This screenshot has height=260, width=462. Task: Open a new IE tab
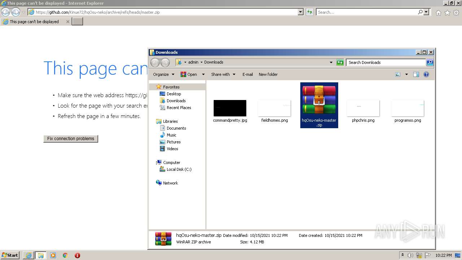(78, 22)
